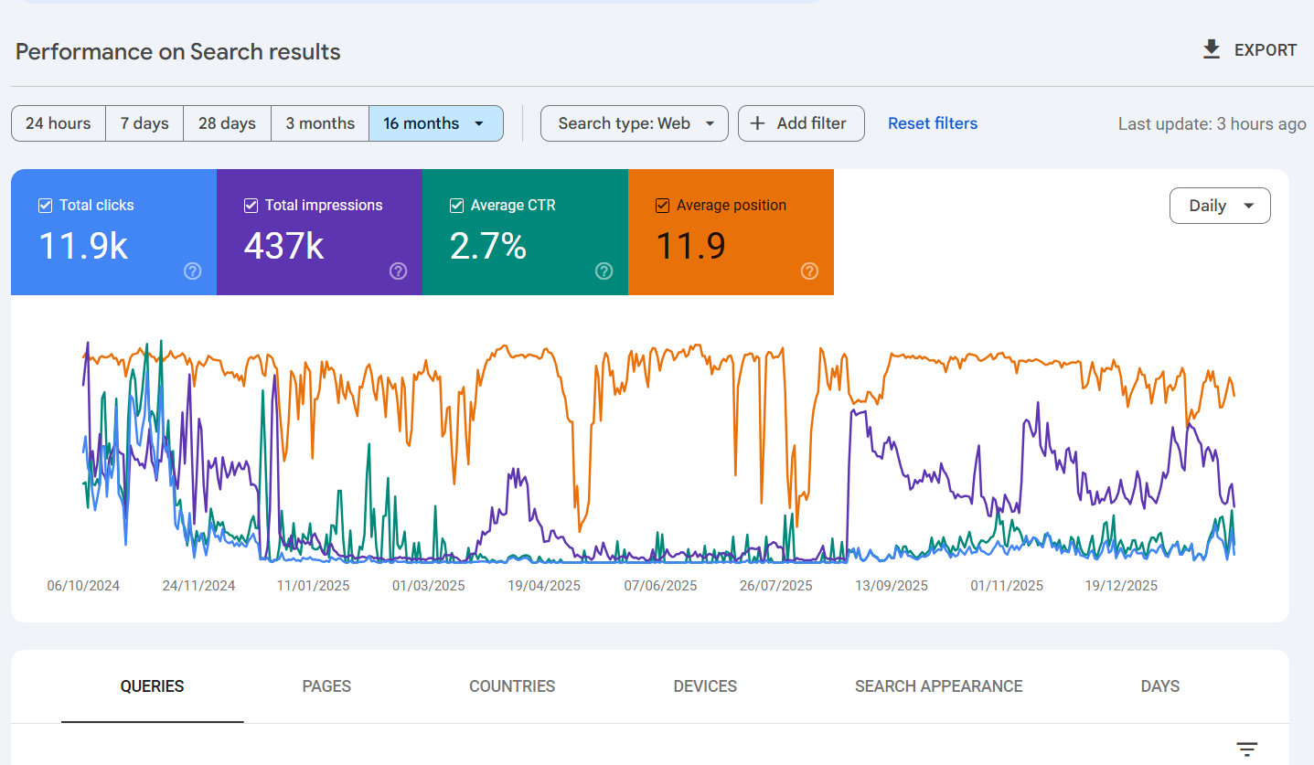Select the Countries tab
This screenshot has height=765, width=1314.
[512, 686]
